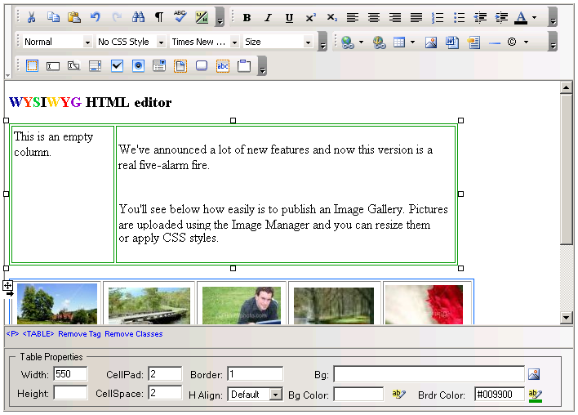
Task: Apply superscript formatting
Action: pos(310,17)
